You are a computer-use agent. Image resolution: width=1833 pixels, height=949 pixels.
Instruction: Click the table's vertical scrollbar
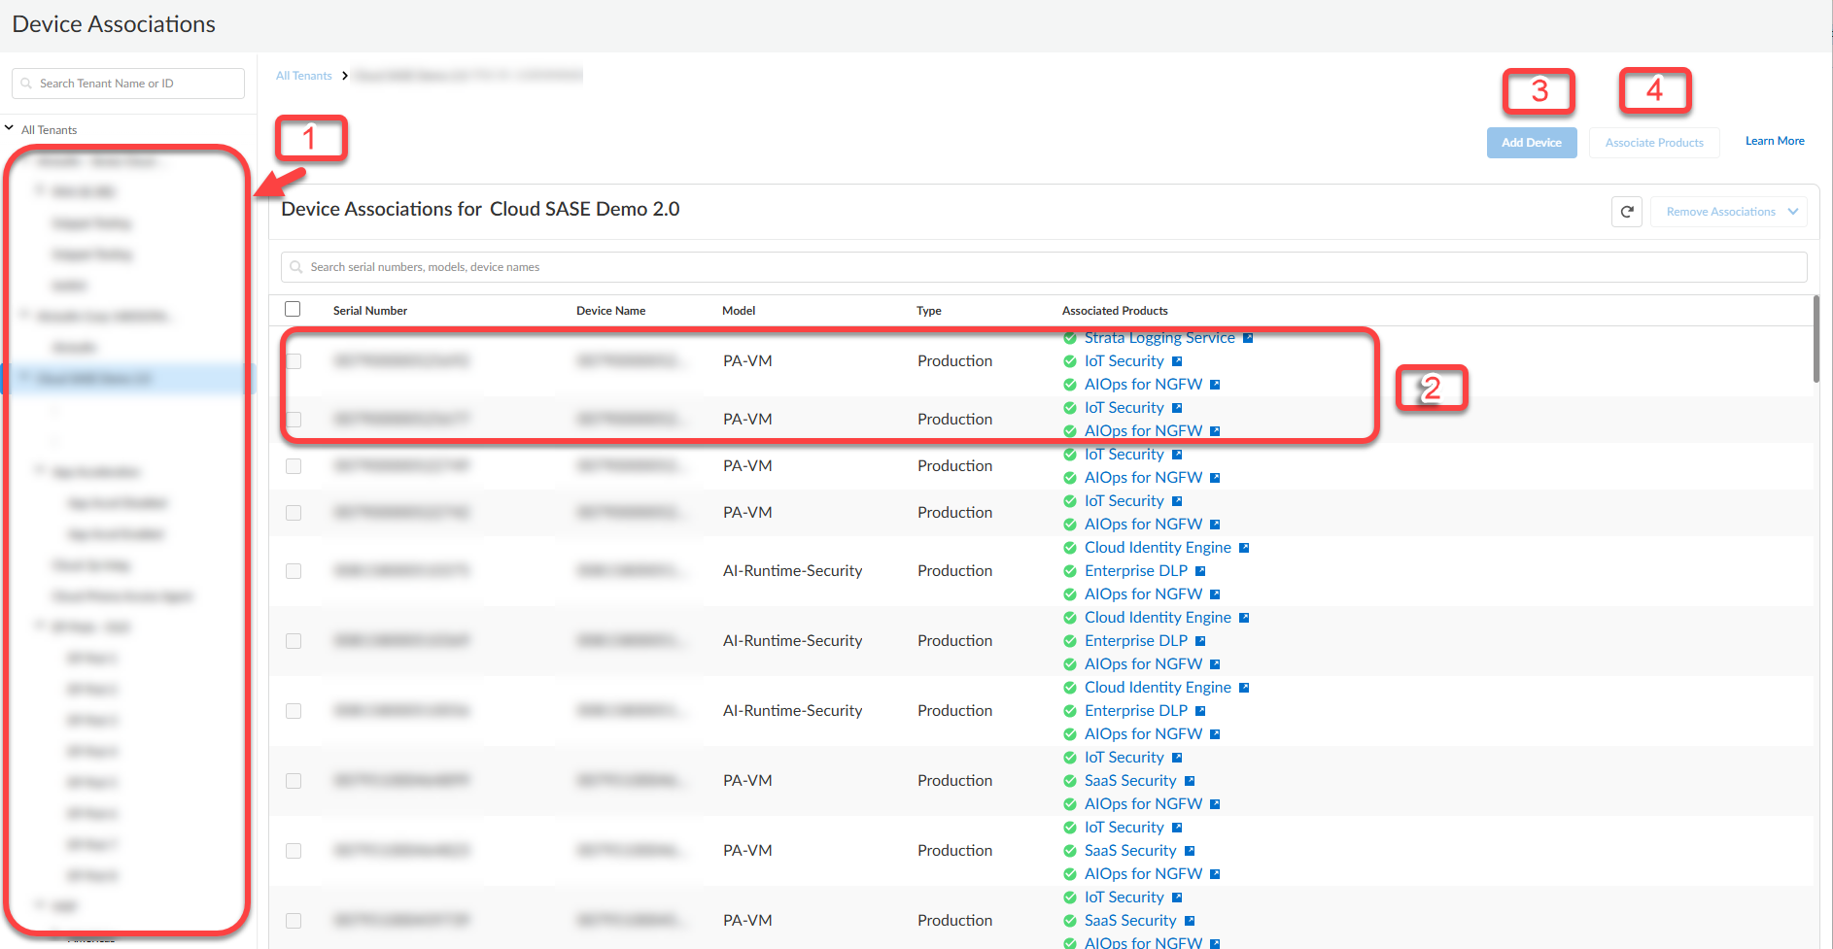click(x=1816, y=340)
